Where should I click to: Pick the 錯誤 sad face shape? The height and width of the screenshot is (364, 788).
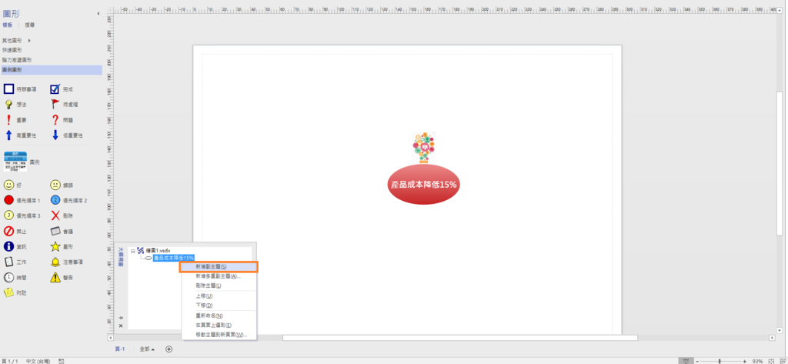55,185
